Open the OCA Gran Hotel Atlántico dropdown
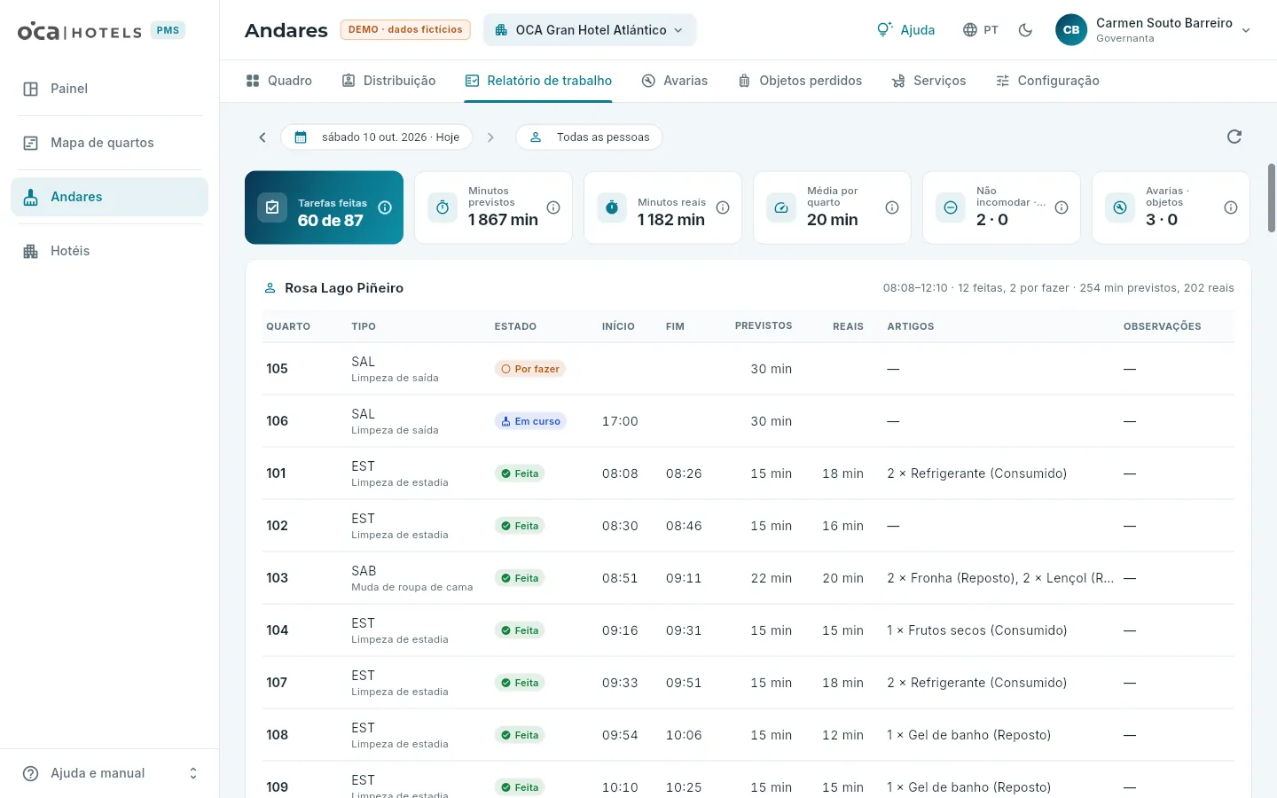 point(590,30)
